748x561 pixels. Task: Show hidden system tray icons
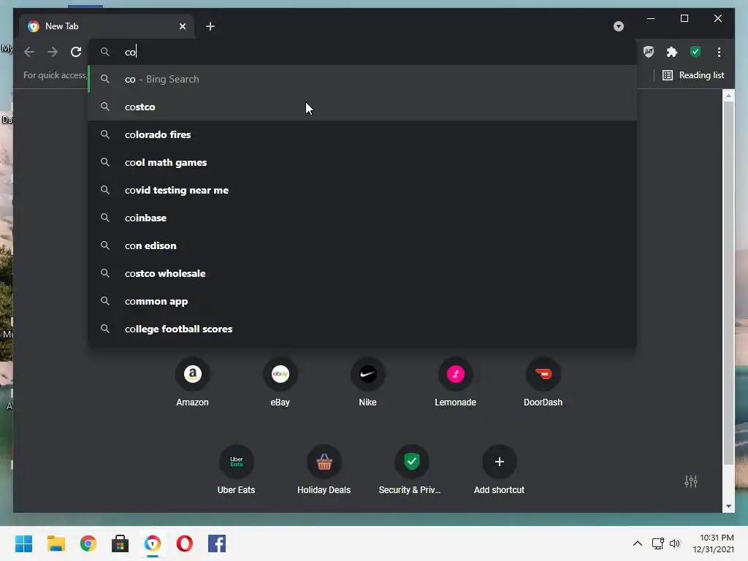637,543
